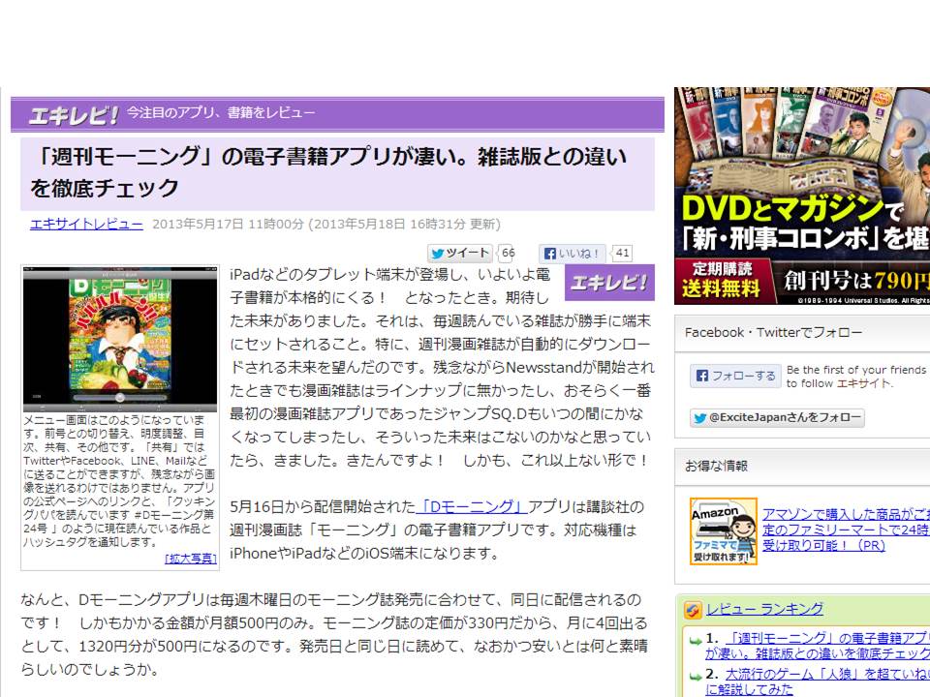
Task: Open ranking item 2 人狼 game article
Action: tap(818, 682)
